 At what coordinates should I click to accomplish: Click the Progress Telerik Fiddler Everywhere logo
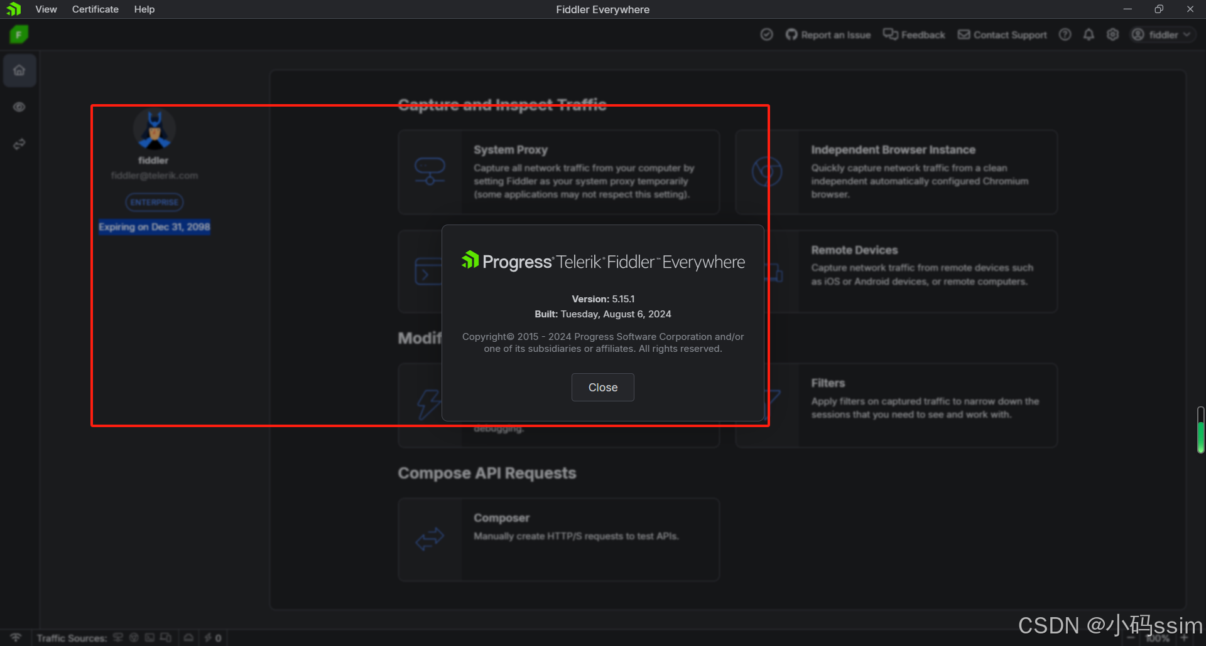tap(603, 261)
